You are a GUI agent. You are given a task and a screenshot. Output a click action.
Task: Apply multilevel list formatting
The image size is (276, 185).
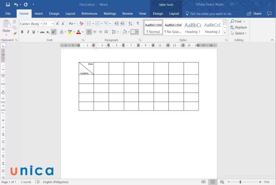(106, 23)
